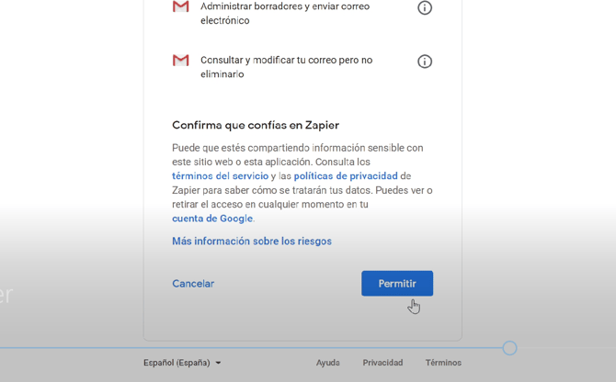The image size is (616, 382).
Task: Click the Confirma que confías en Zapier heading
Action: 256,126
